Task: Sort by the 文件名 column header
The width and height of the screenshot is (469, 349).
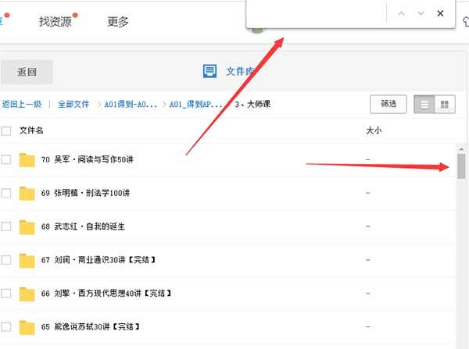Action: click(31, 130)
